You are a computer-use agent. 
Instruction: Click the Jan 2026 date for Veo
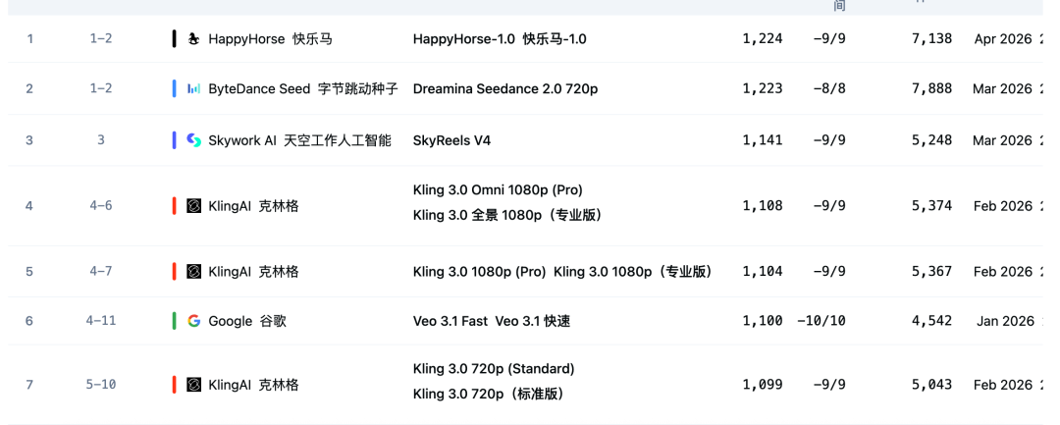(1004, 321)
